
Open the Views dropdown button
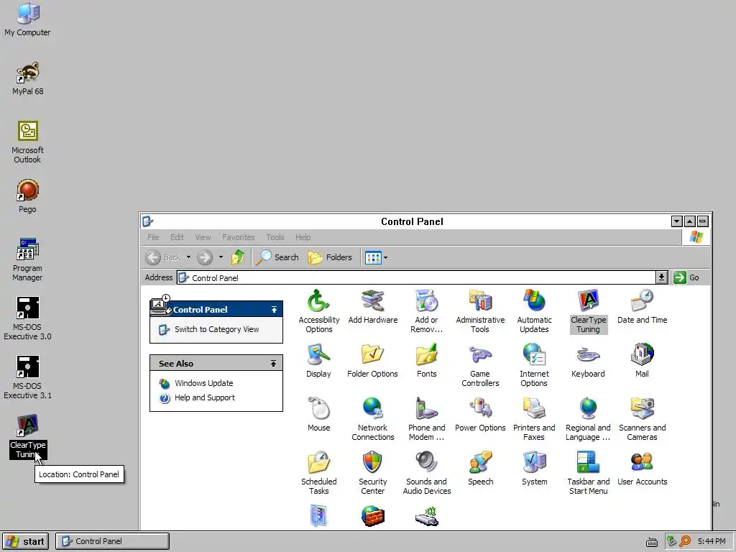click(x=377, y=257)
